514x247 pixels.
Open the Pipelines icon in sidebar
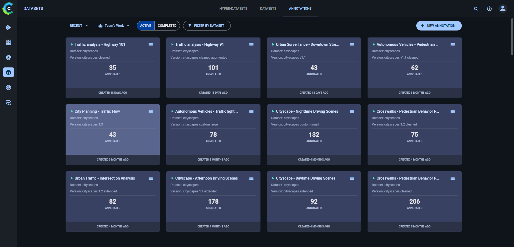click(9, 102)
